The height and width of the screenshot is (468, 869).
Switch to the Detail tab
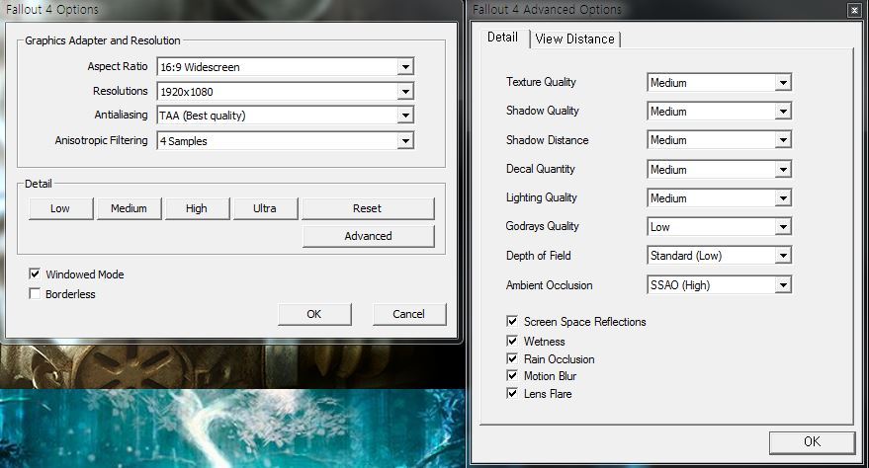tap(502, 38)
